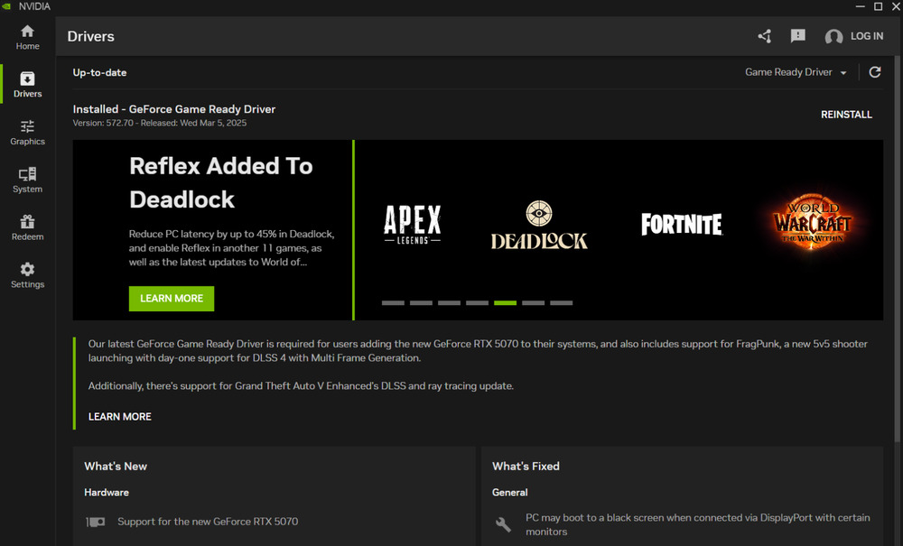Image resolution: width=903 pixels, height=546 pixels.
Task: Select second carousel slide indicator
Action: point(421,302)
